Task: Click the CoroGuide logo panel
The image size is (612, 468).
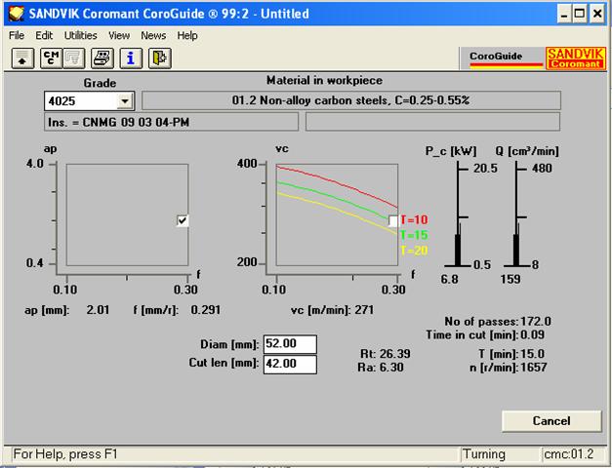Action: 503,58
